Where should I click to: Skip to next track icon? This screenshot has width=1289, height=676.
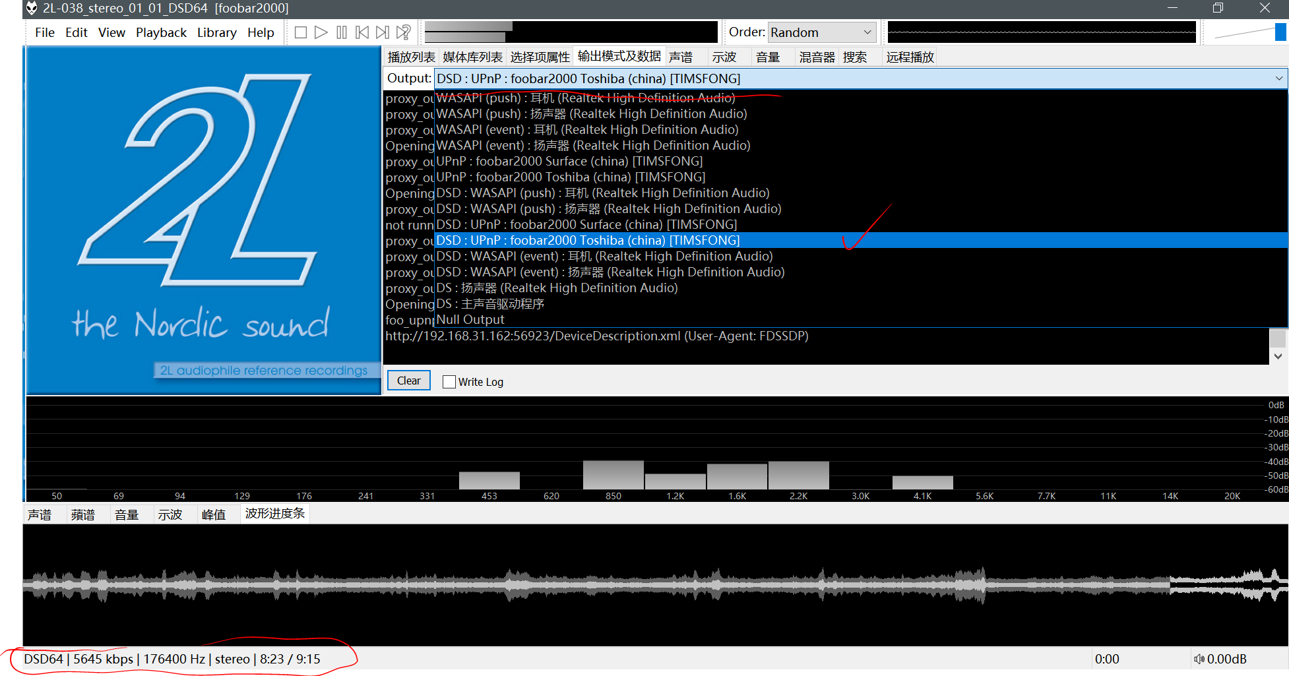coord(383,32)
